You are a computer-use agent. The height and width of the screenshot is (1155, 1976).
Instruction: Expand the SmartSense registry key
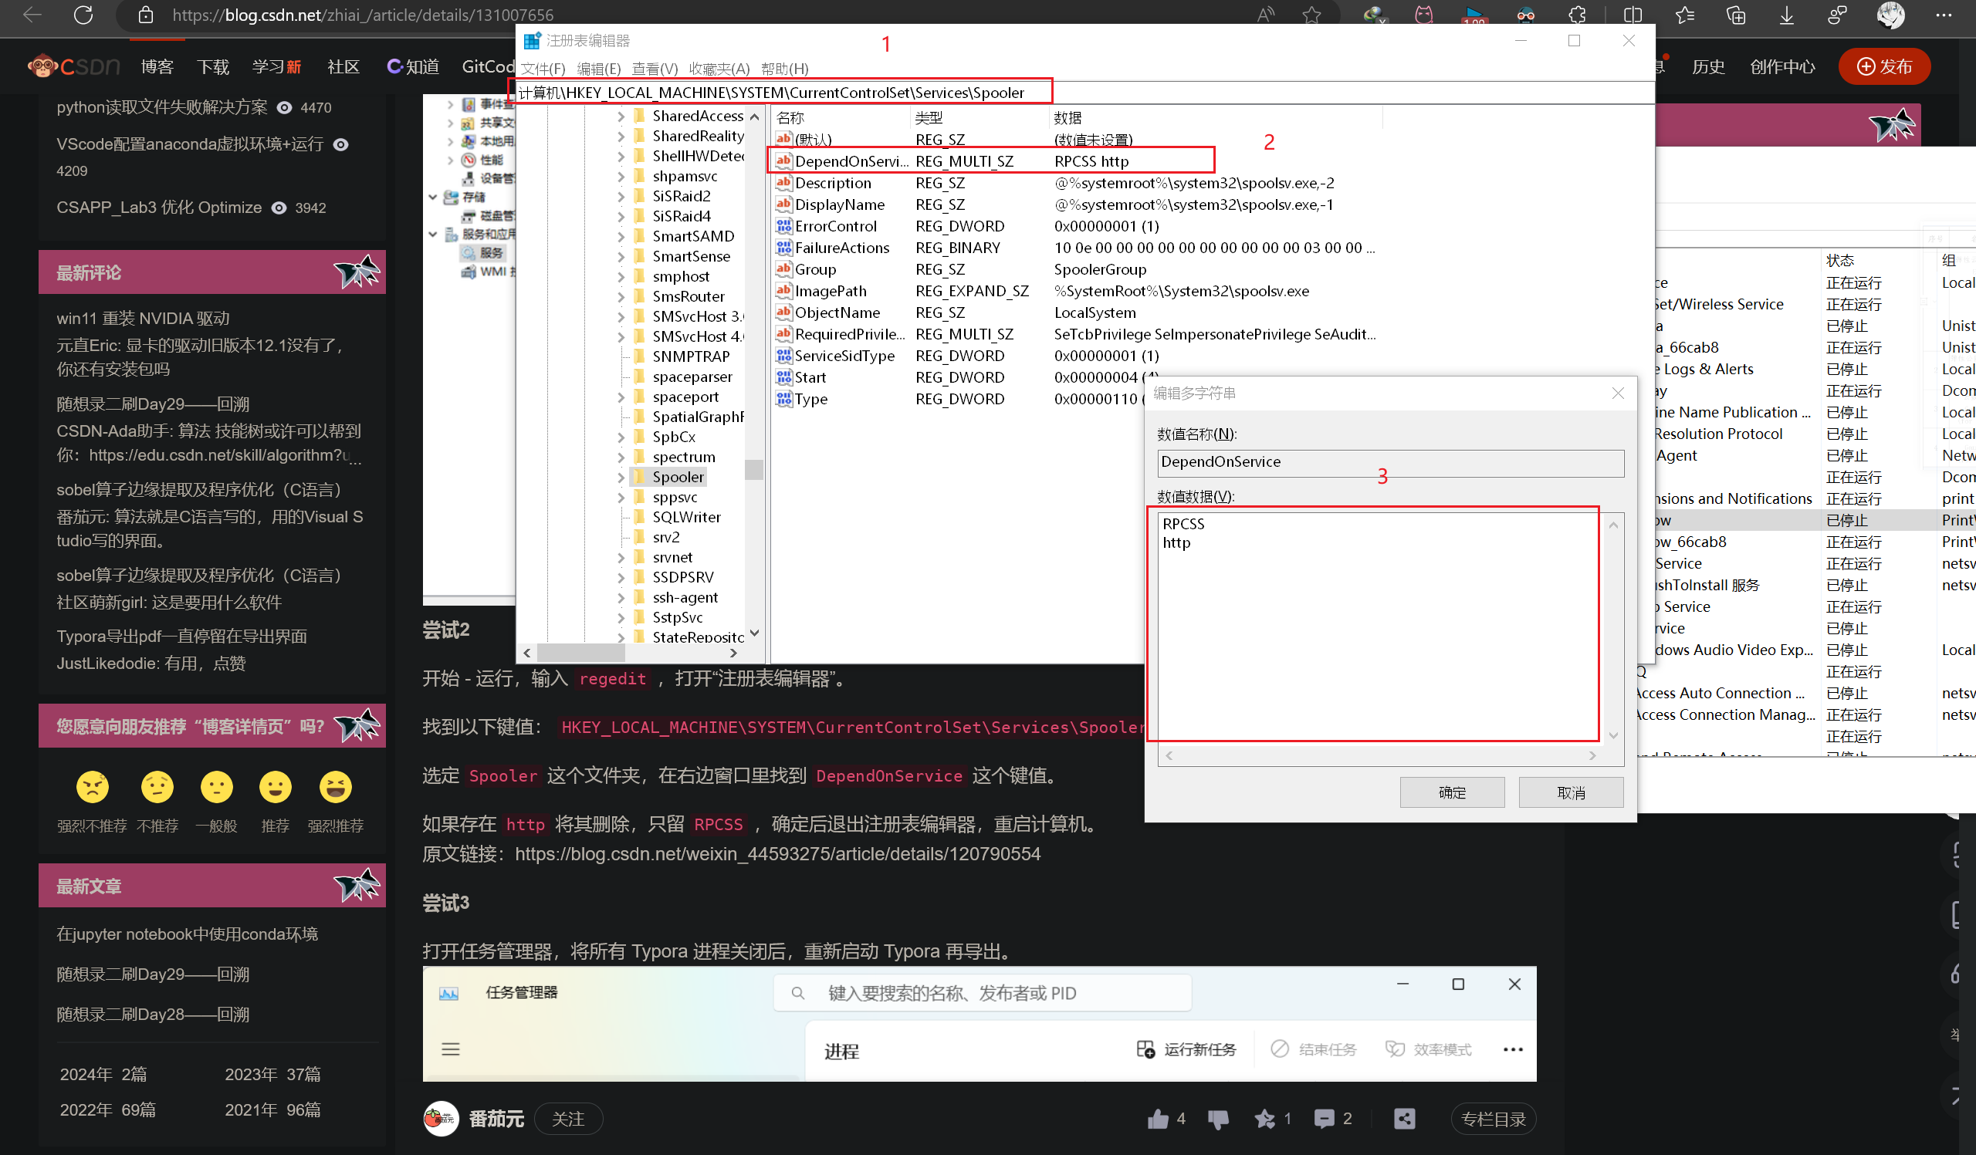(x=621, y=256)
